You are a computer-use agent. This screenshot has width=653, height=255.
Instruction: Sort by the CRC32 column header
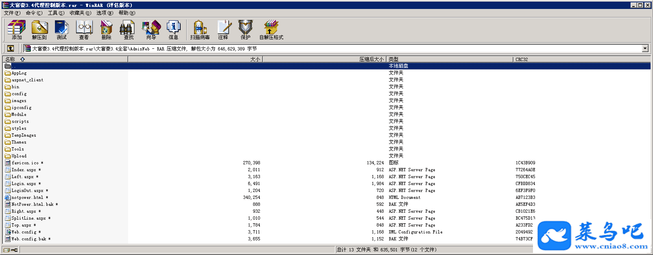point(522,59)
